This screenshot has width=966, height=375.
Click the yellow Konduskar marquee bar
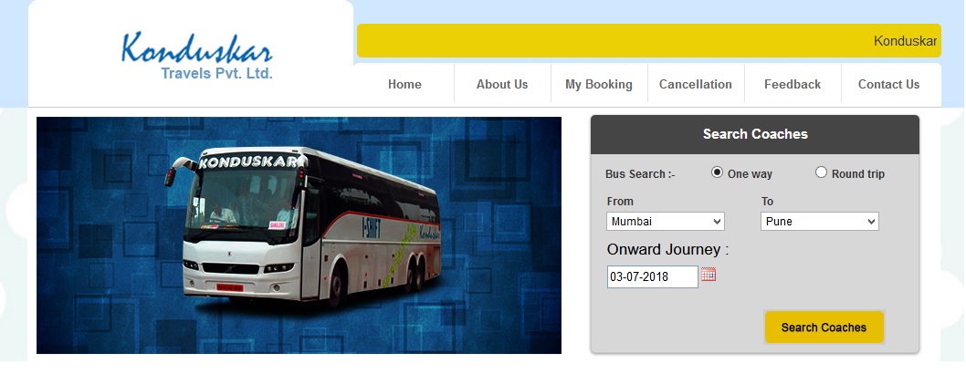tap(649, 41)
